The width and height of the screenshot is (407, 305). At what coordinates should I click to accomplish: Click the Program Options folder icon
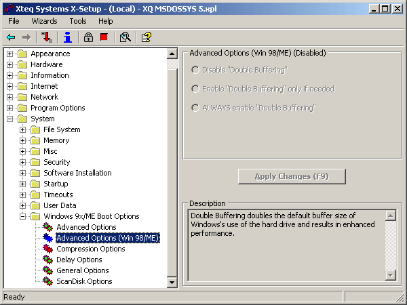point(22,108)
